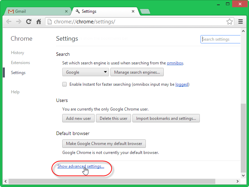
Task: Click the Search settings field
Action: (220, 39)
